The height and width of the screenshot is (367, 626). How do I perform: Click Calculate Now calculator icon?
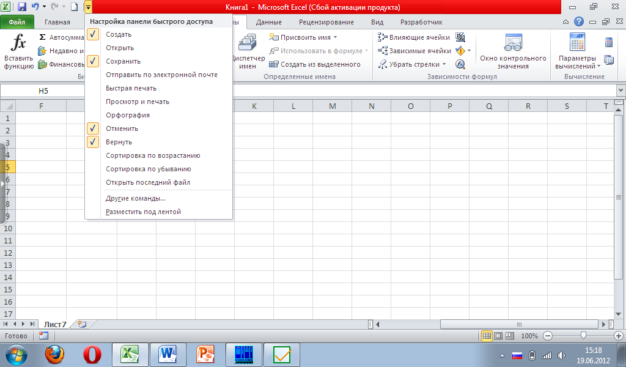609,42
